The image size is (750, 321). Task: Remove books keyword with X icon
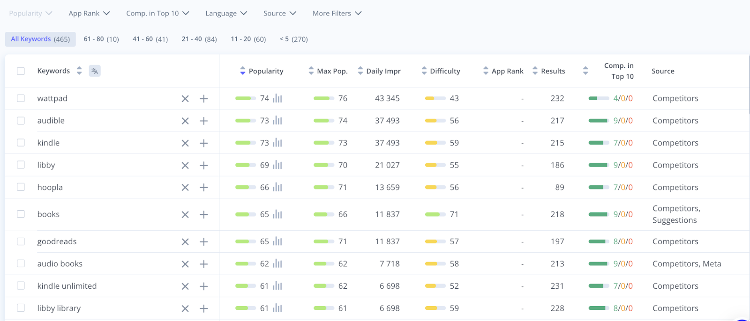(185, 215)
